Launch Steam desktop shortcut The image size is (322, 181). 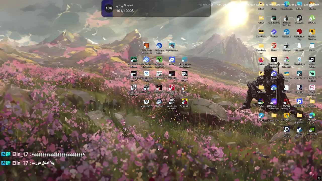(x=299, y=129)
